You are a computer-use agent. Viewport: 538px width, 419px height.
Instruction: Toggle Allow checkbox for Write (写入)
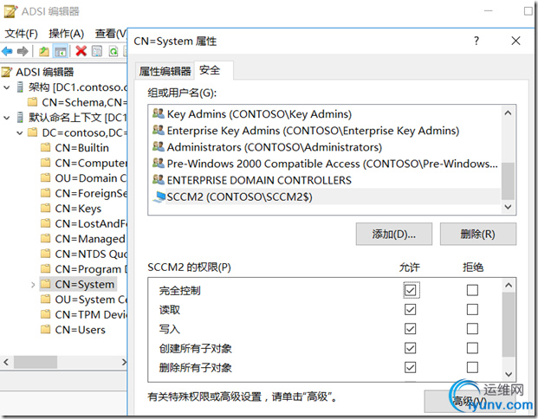pos(411,328)
